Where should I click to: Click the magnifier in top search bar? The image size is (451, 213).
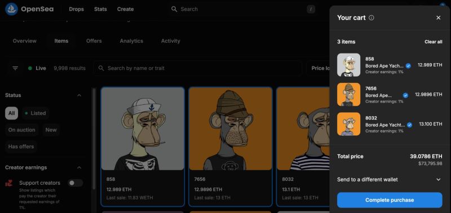pos(174,9)
